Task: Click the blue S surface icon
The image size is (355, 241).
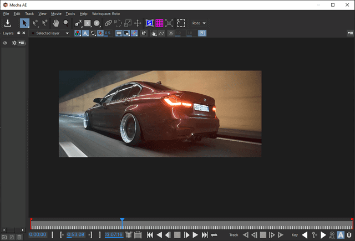Action: pyautogui.click(x=149, y=23)
